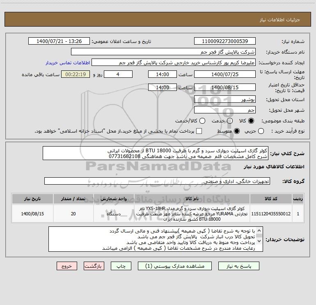
Task: Click the price validity date 1400/08/15 field
Action: click(x=225, y=87)
